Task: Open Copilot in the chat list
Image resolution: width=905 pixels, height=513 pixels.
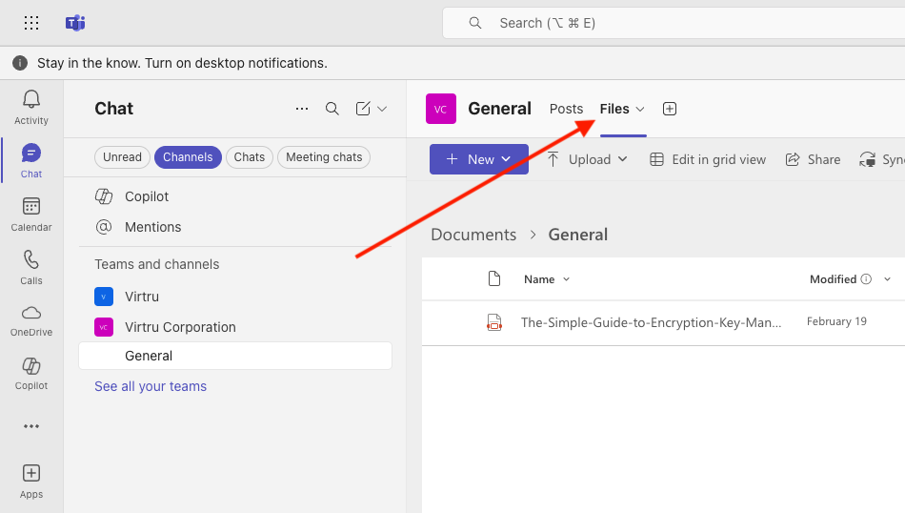Action: 235,196
